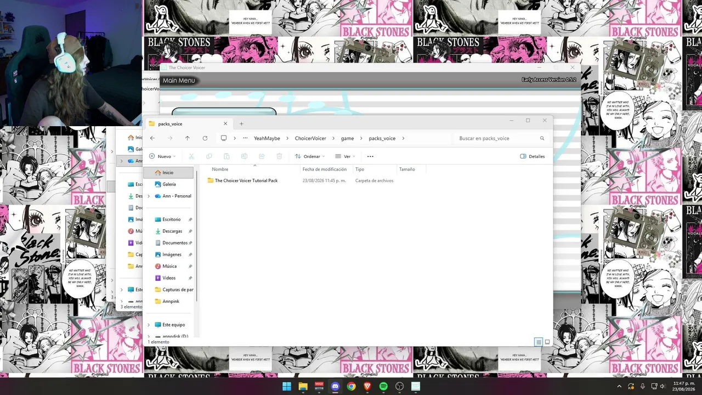702x395 pixels.
Task: Click the sync update tray icon
Action: click(631, 386)
